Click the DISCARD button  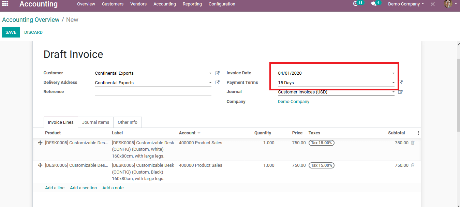pos(33,32)
